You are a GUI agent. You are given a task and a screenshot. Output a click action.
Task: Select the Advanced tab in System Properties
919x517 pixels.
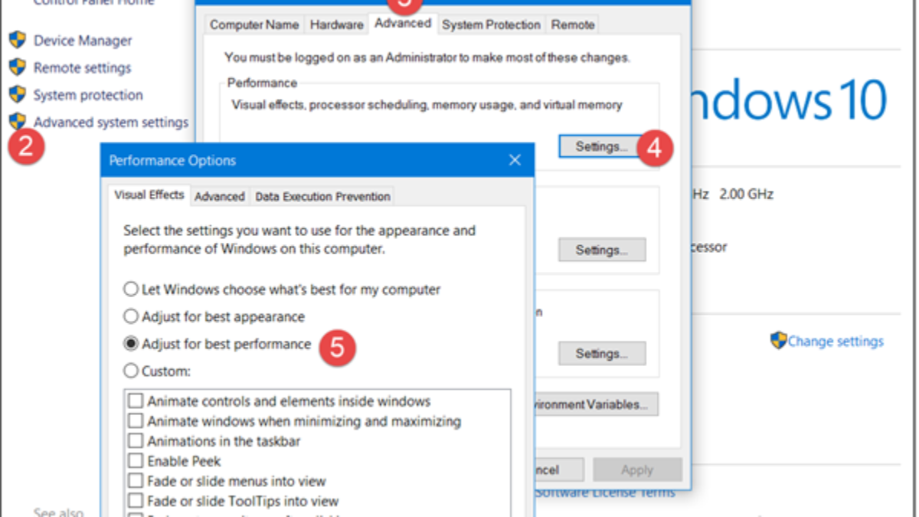403,23
